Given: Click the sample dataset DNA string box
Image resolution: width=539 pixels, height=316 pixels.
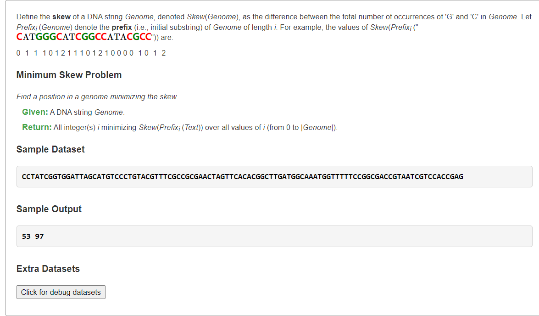Looking at the screenshot, I should pyautogui.click(x=274, y=176).
